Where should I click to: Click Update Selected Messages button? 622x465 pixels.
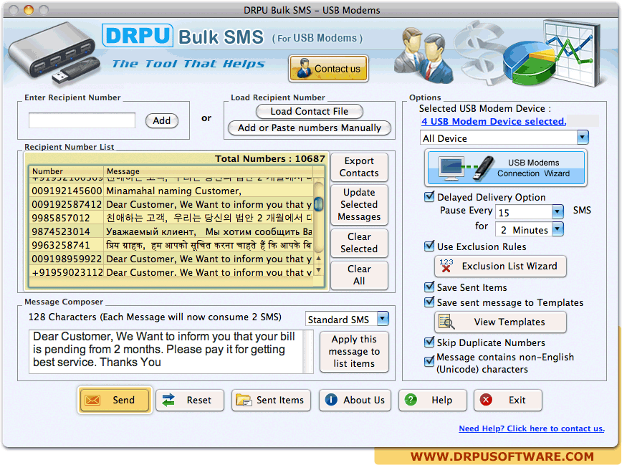tap(360, 205)
